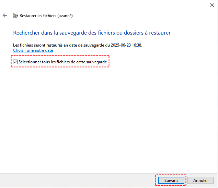Image resolution: width=218 pixels, height=188 pixels.
Task: Close the restore files dialog
Action: 212,5
